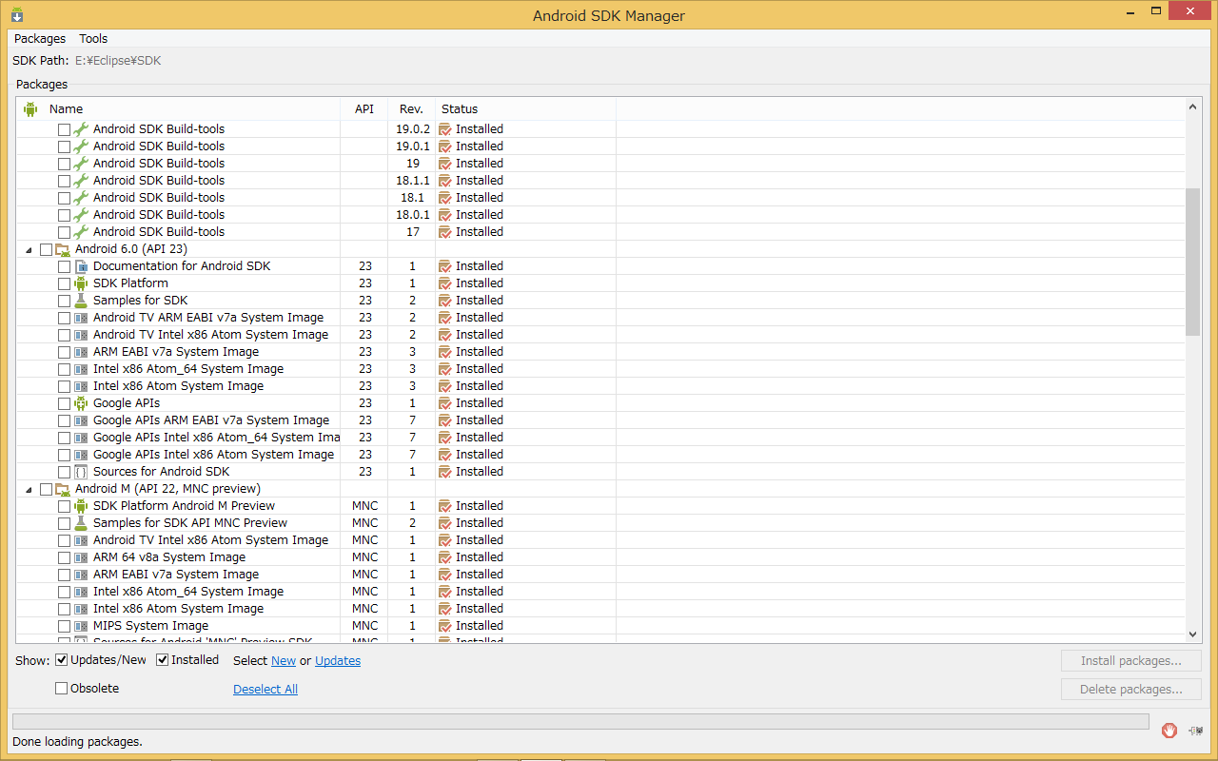Click the scrollbar up arrow

[x=1193, y=107]
